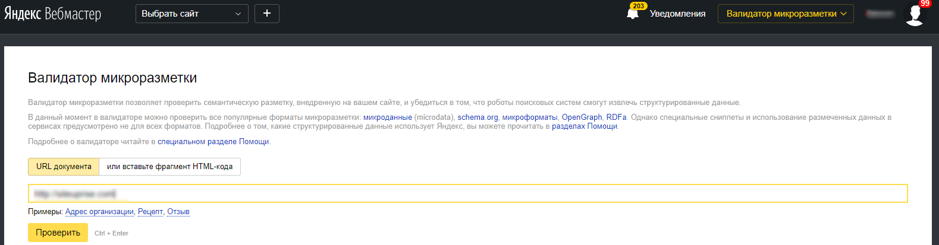Use the Адрес организации example link
This screenshot has height=245, width=939.
[x=99, y=212]
